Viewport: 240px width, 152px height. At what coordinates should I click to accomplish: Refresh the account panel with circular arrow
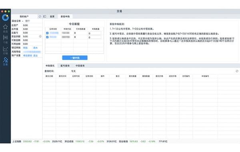pos(40,16)
